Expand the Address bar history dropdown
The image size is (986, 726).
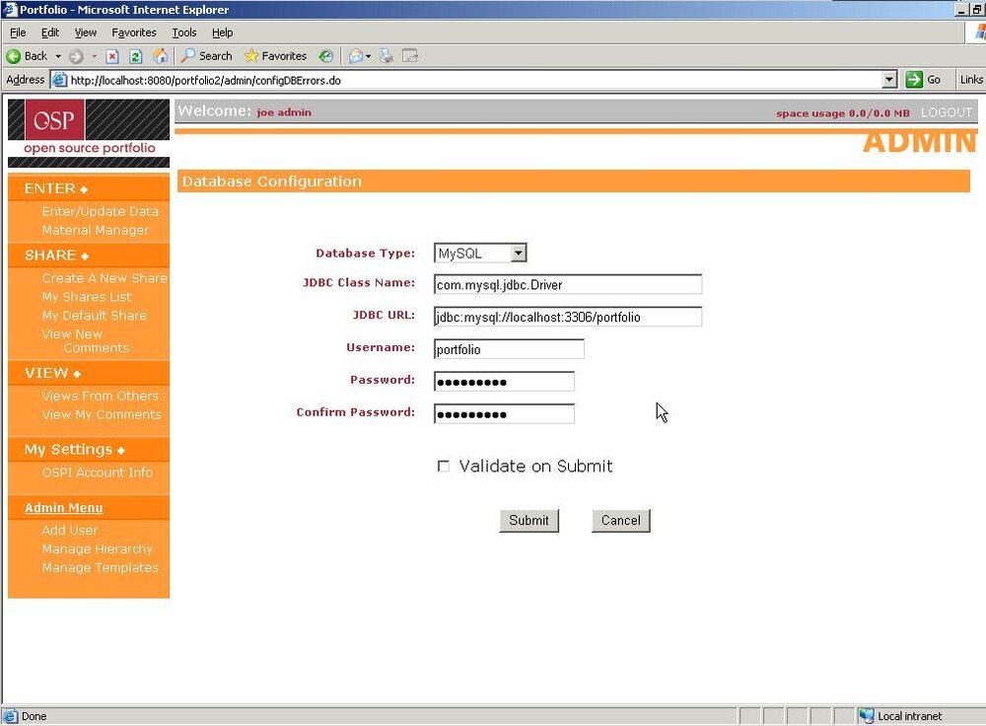click(889, 80)
